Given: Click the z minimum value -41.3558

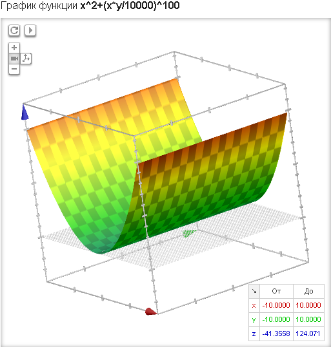Looking at the screenshot, I should click(276, 333).
